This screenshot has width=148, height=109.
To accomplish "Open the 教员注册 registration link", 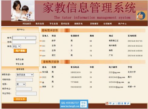I will (x=20, y=59).
